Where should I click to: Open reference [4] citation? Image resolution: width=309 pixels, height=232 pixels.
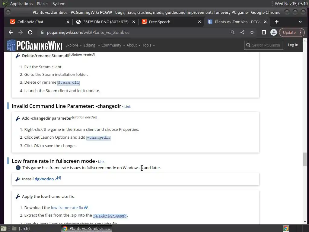[59, 178]
